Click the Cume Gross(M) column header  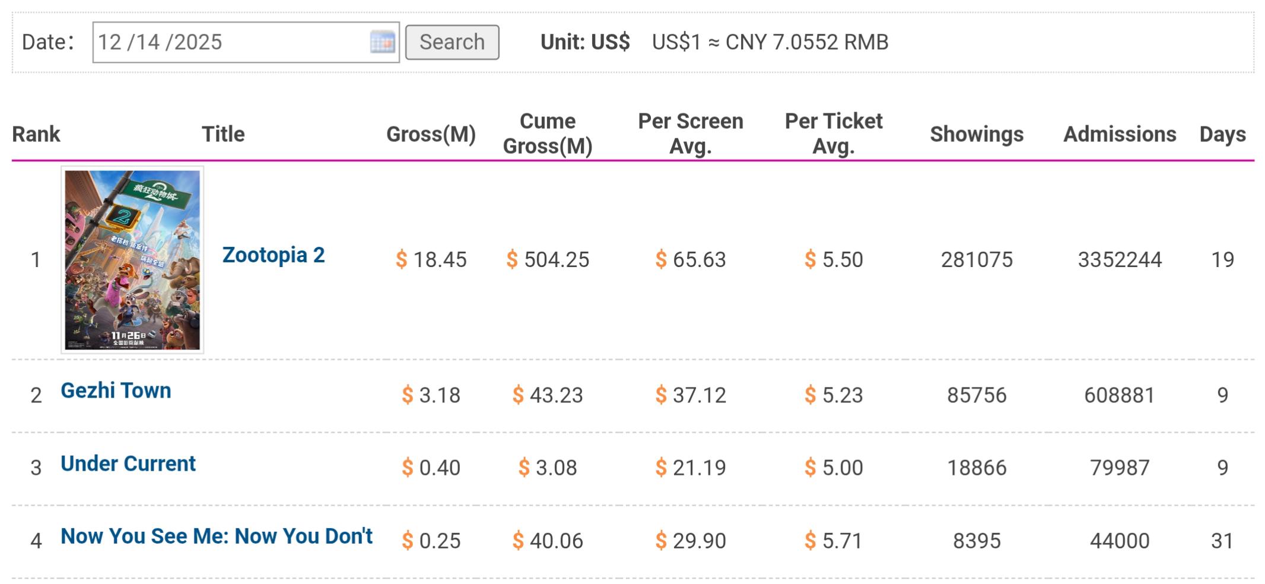[x=548, y=134]
